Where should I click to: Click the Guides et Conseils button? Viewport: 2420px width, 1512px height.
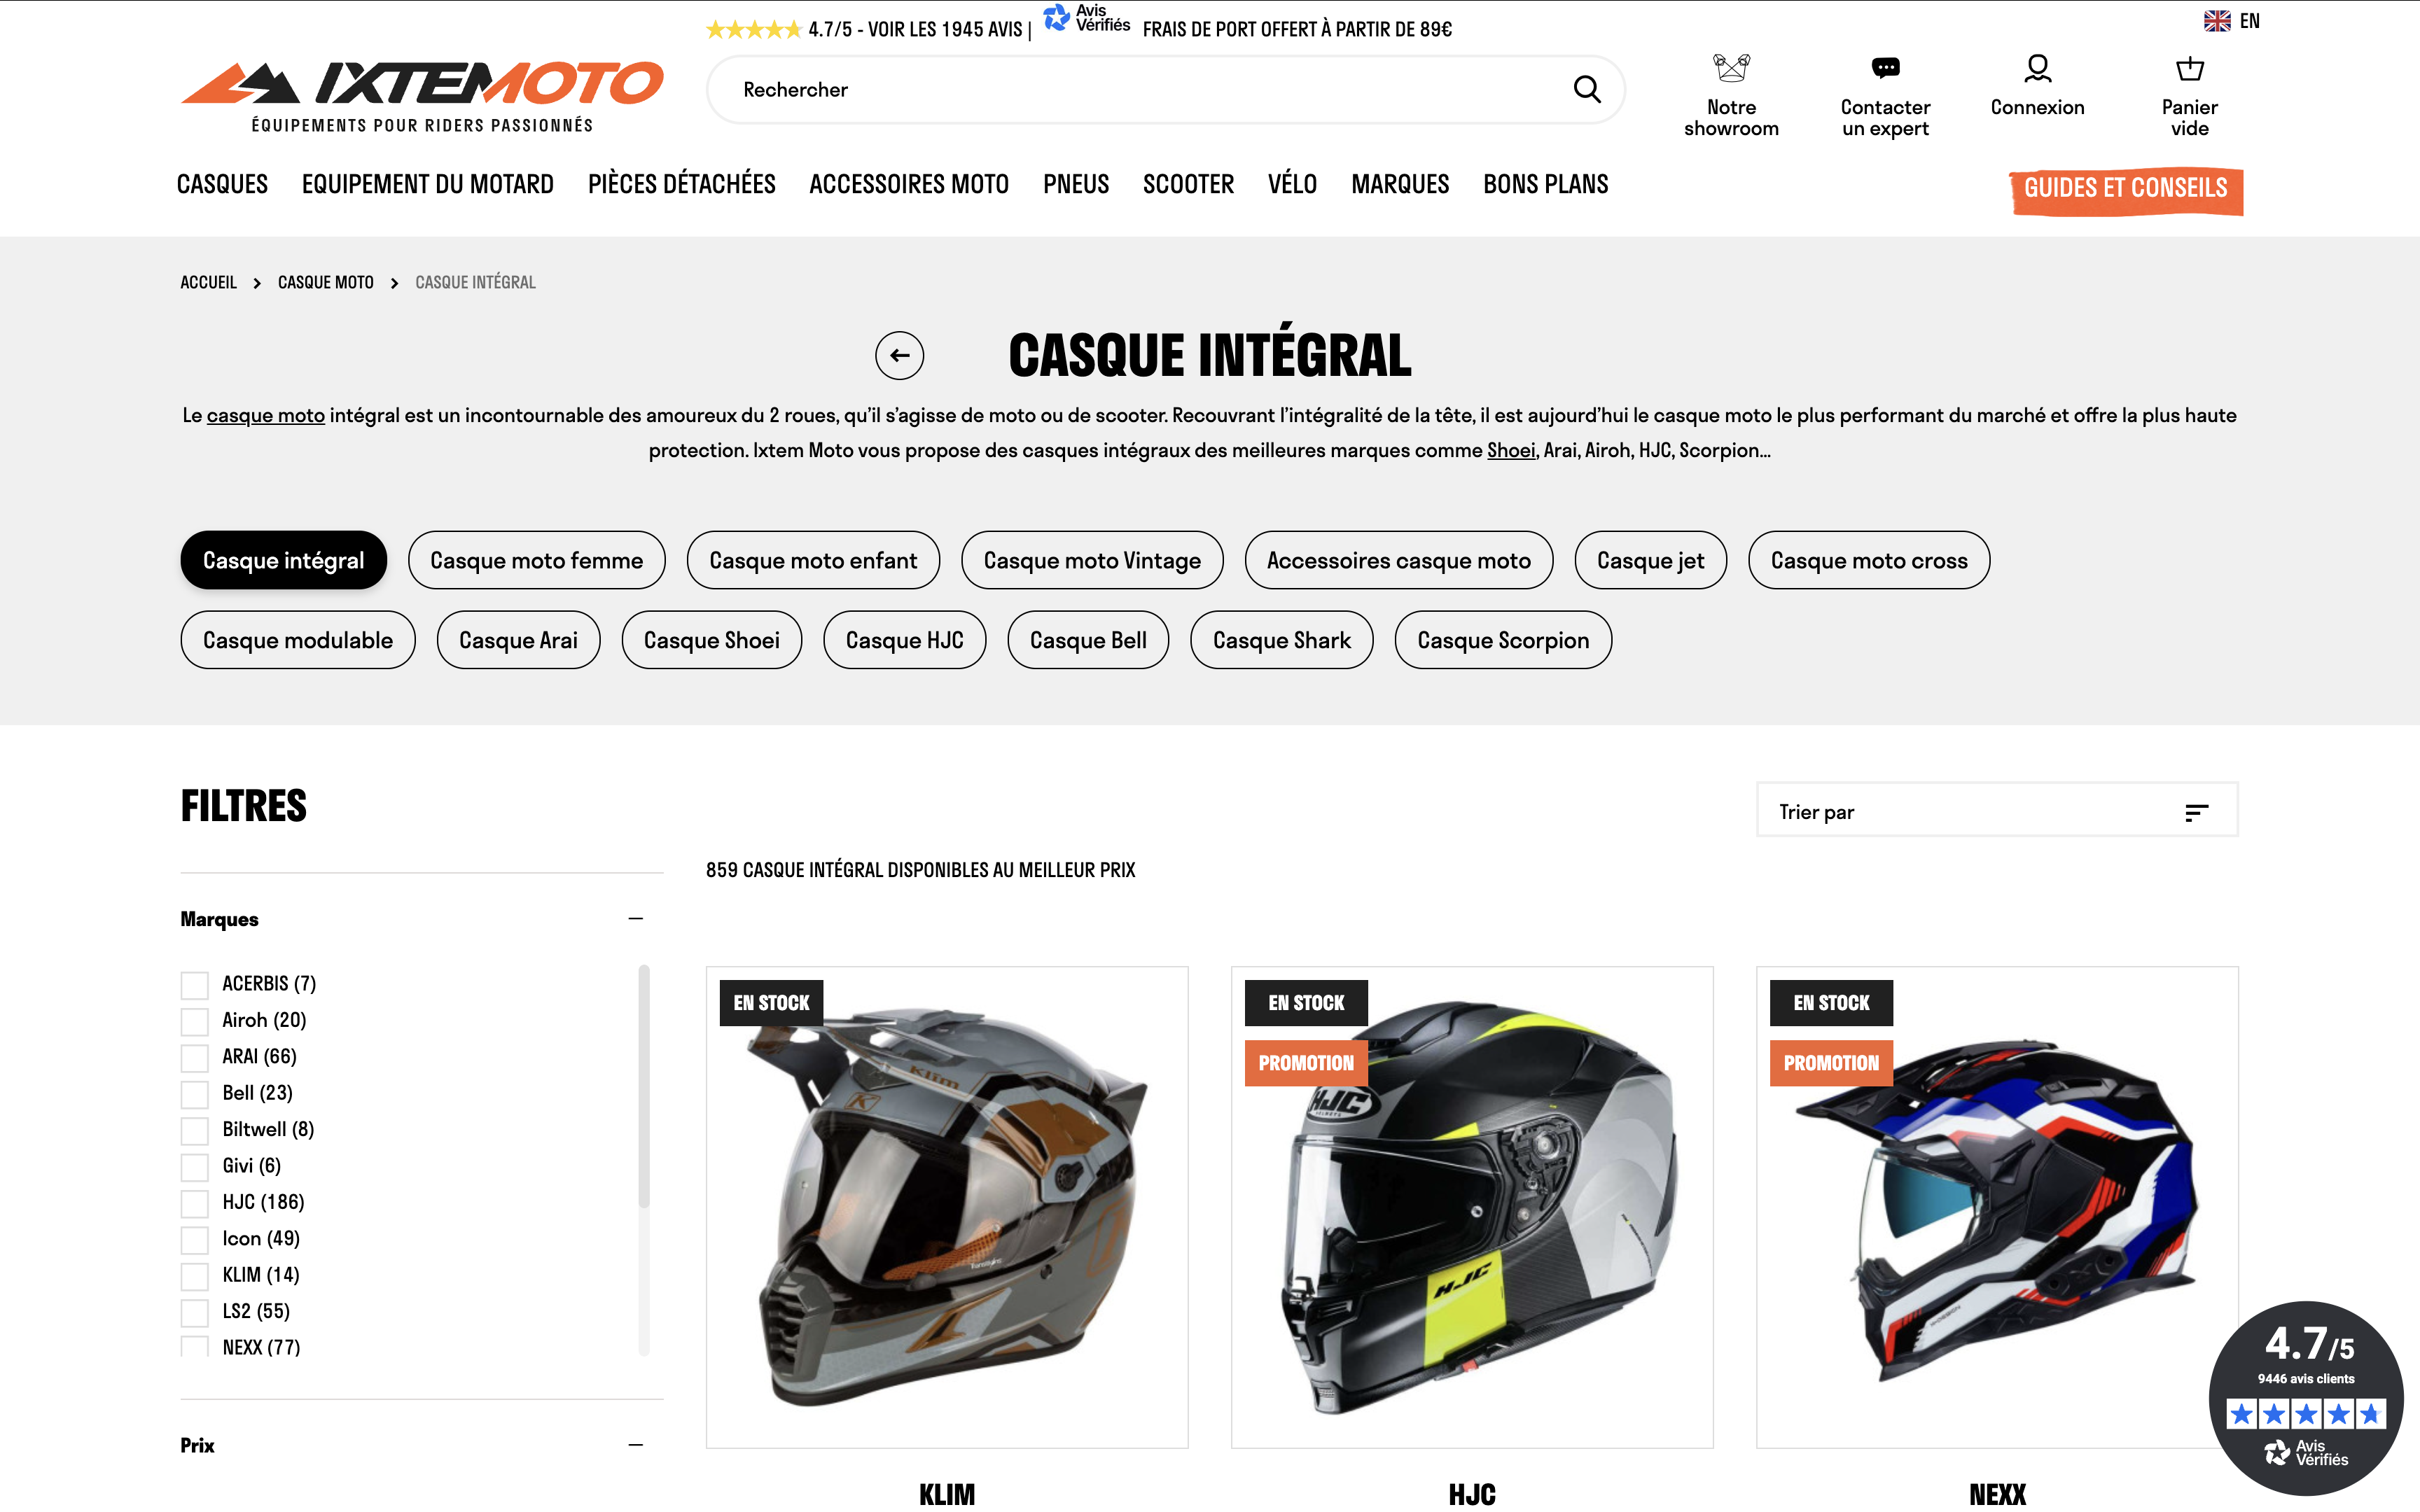coord(2126,190)
